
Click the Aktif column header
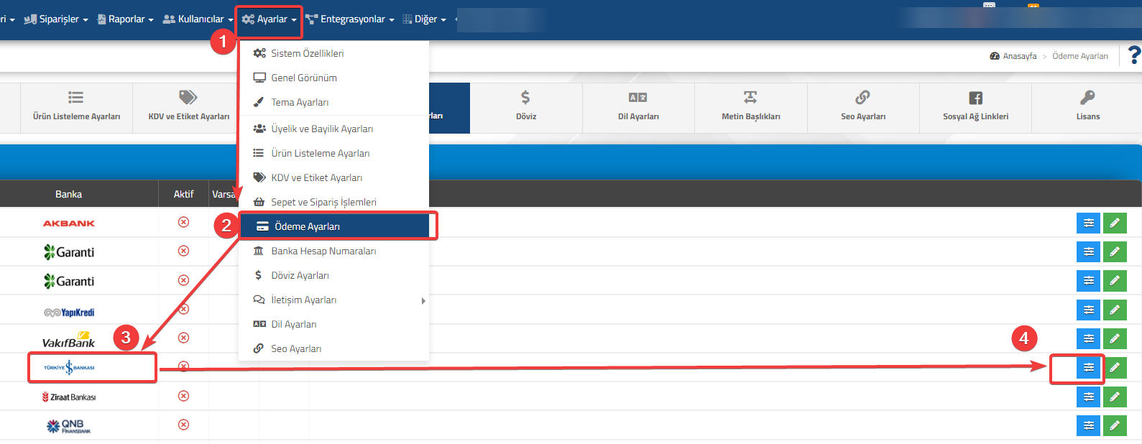(x=183, y=194)
